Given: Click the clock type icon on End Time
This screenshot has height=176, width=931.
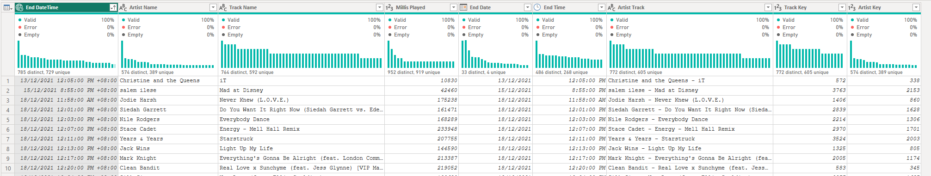Looking at the screenshot, I should [537, 7].
